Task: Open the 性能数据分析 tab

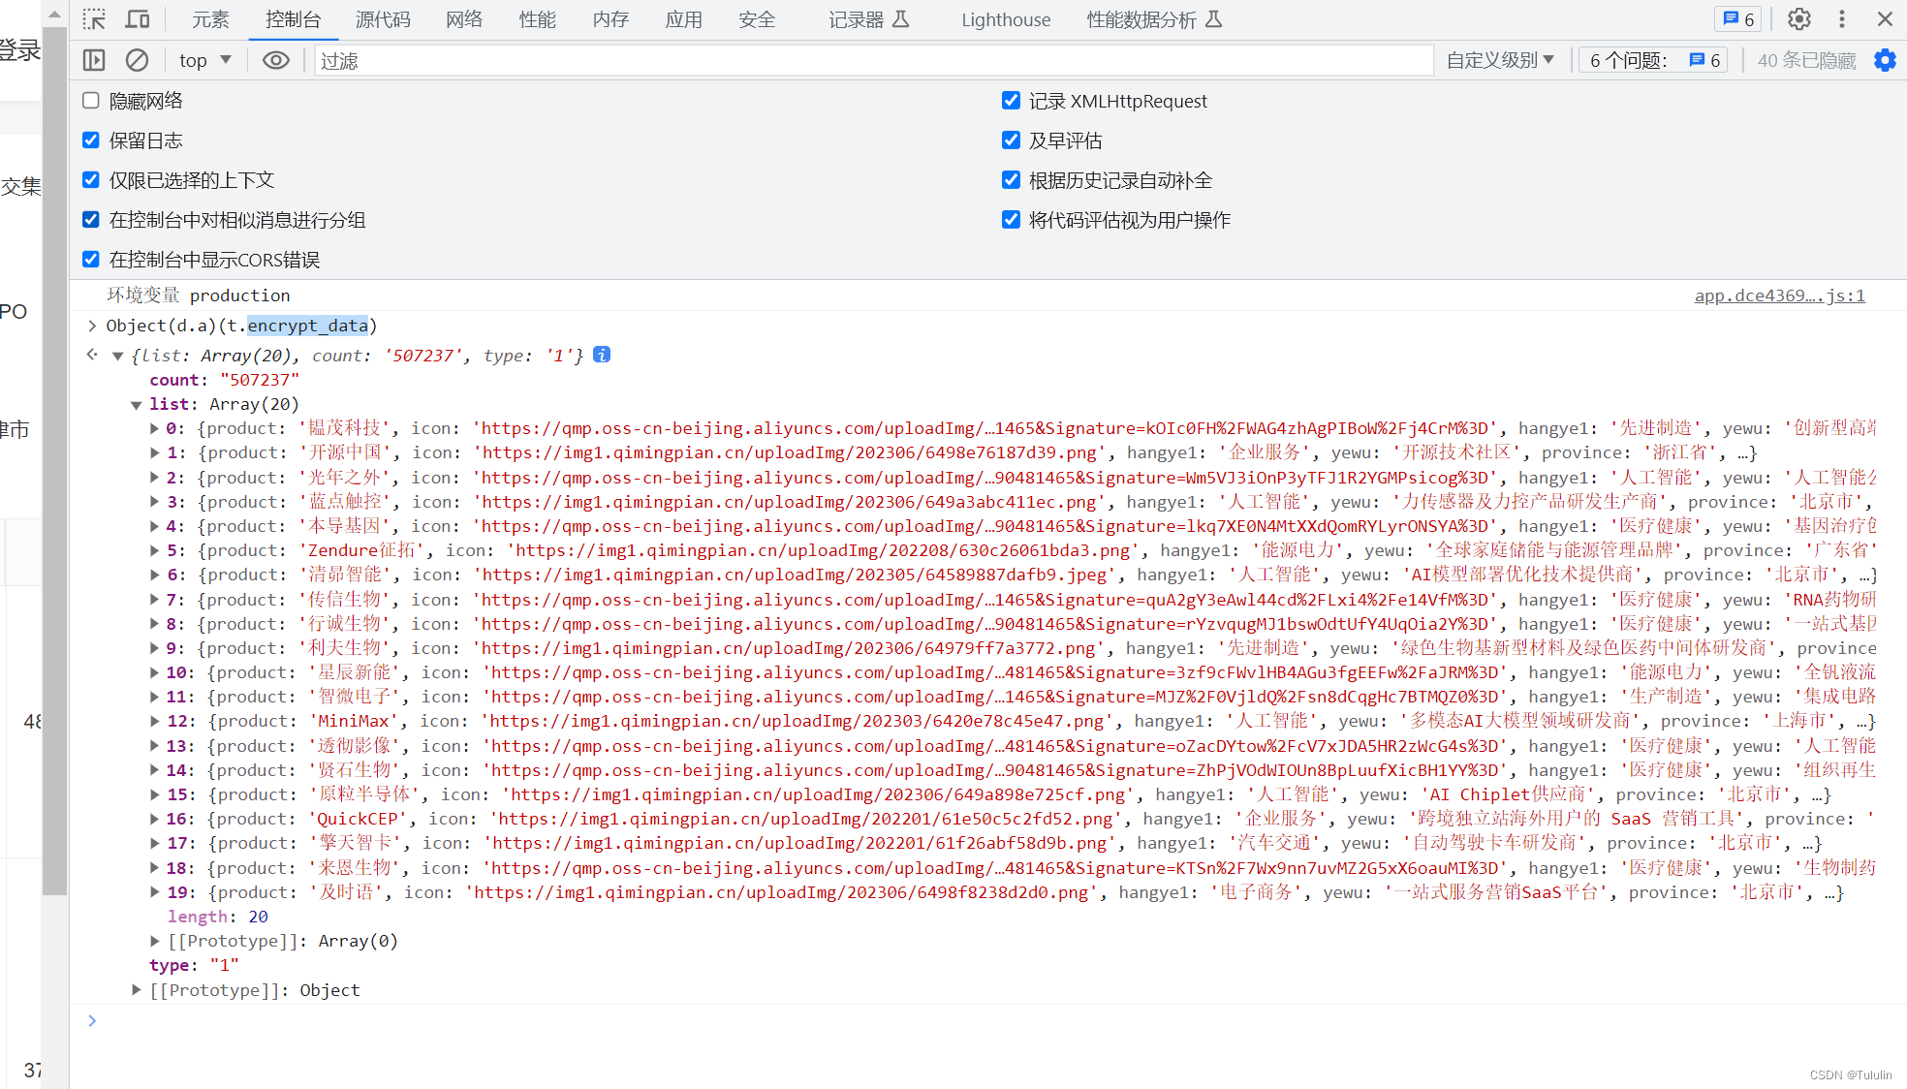Action: point(1154,19)
